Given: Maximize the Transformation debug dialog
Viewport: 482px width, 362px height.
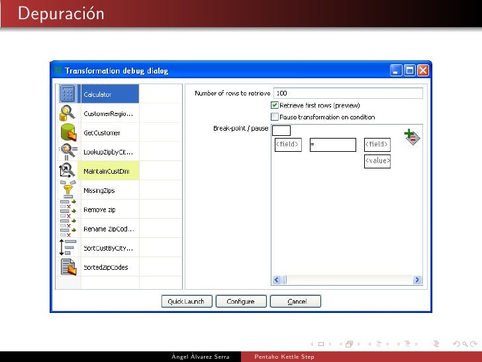Looking at the screenshot, I should coord(410,70).
